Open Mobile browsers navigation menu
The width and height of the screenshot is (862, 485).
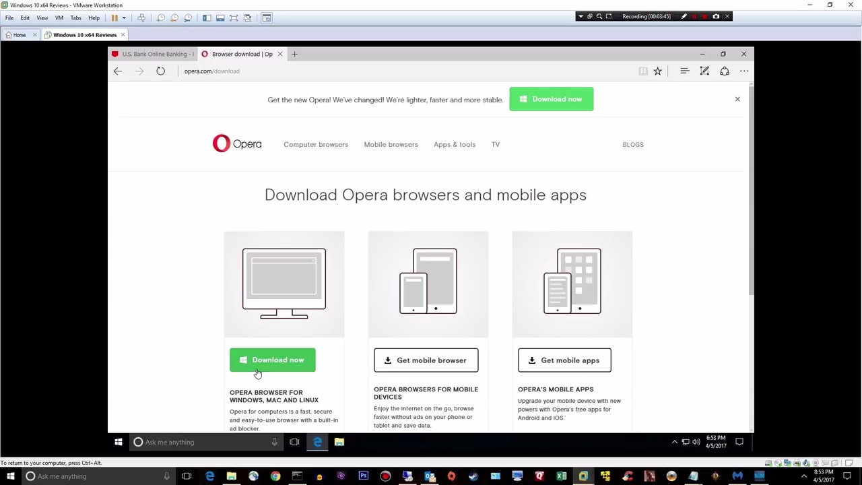click(391, 144)
